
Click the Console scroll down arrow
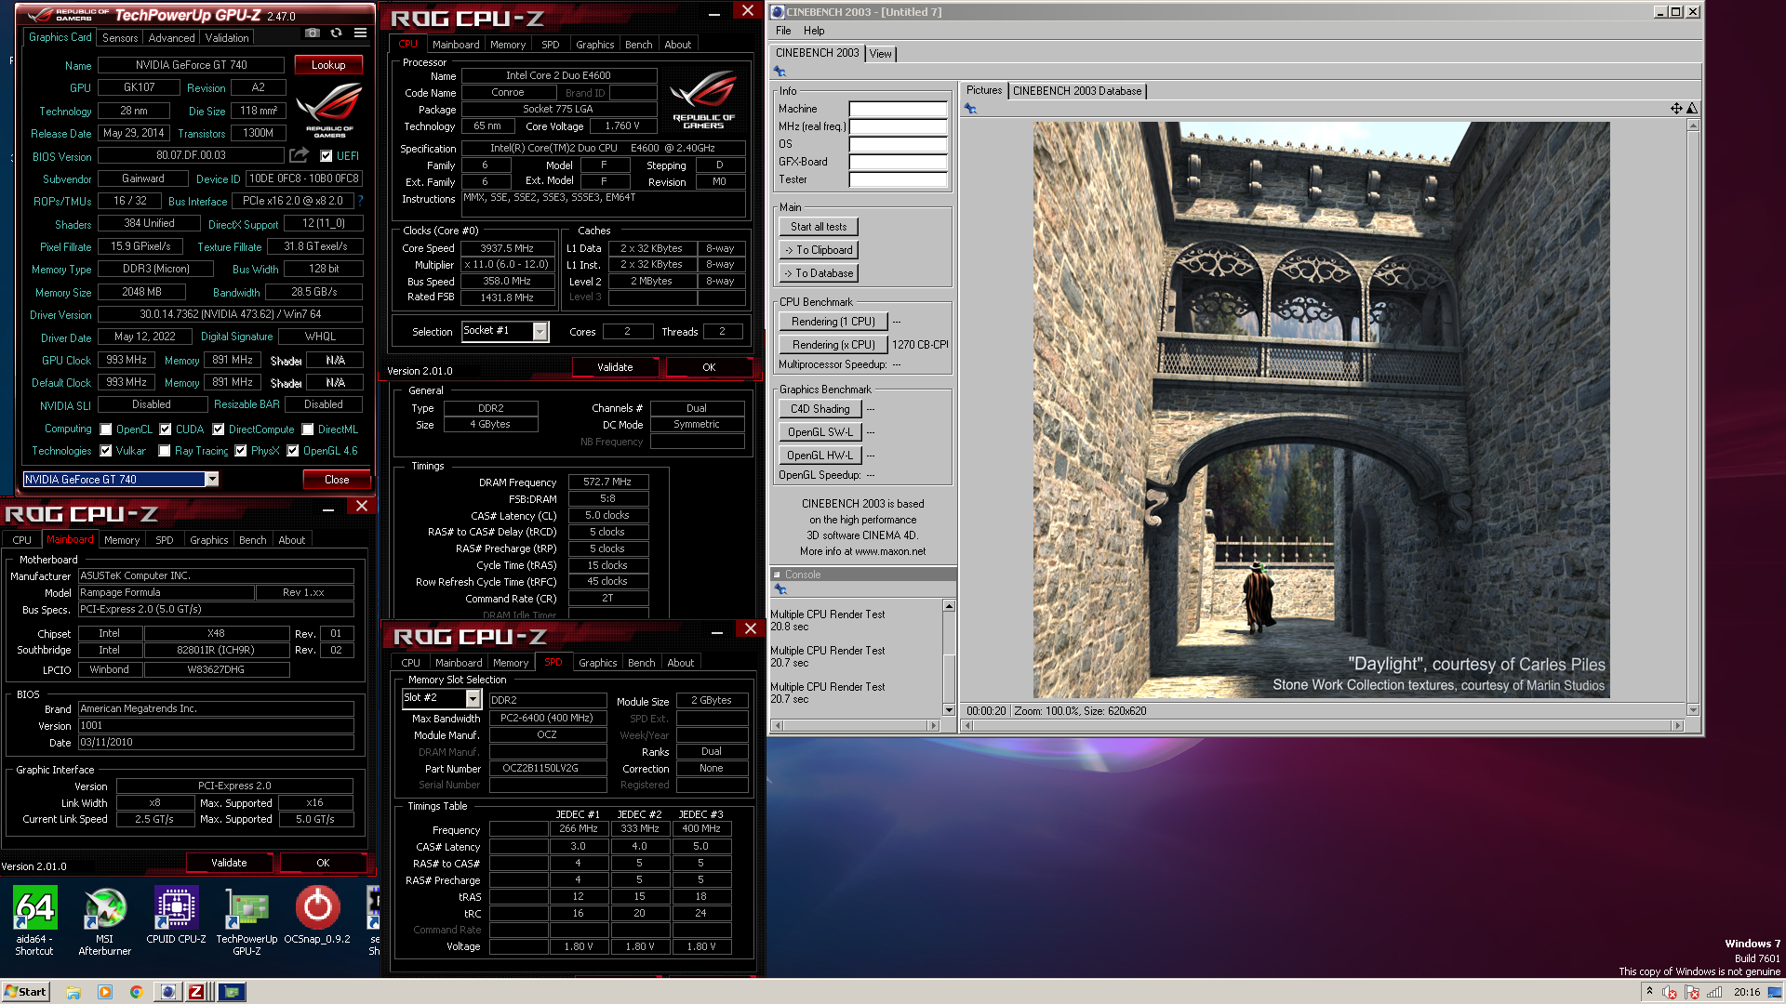coord(949,710)
